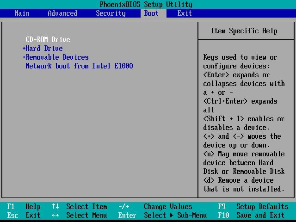Click help line '<+> and <-> moves the'
This screenshot has height=222, width=296.
coord(242,136)
